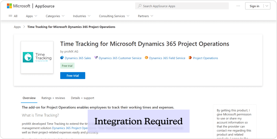Click the search magnifier icon

[139, 6]
